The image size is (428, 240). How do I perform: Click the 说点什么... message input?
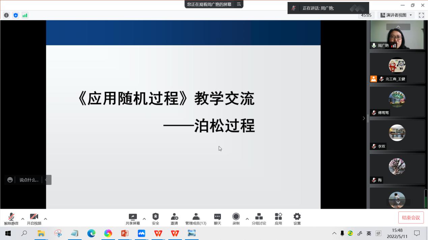click(x=29, y=180)
